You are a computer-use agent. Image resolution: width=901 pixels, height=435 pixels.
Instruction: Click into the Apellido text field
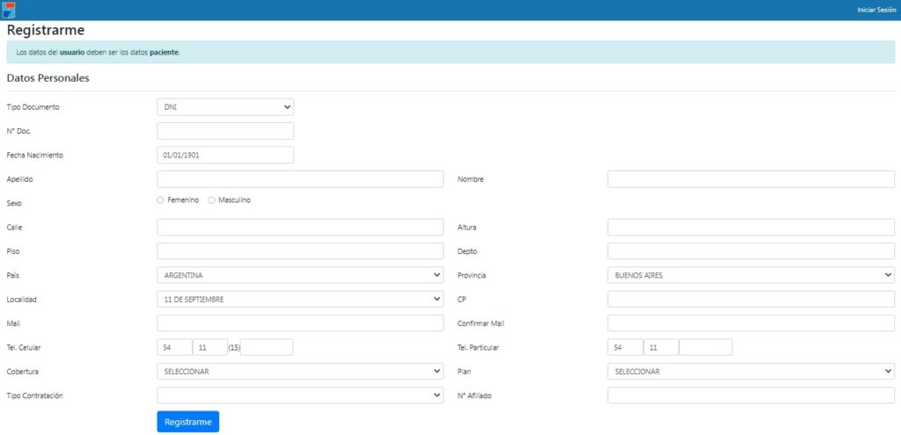coord(300,179)
